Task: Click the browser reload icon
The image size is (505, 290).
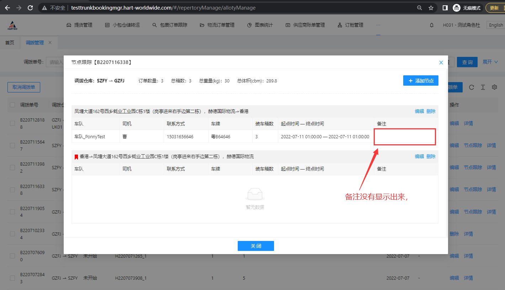Action: [30, 8]
